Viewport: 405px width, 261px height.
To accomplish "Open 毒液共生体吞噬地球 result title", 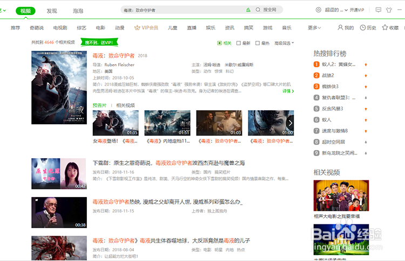I will click(x=171, y=241).
